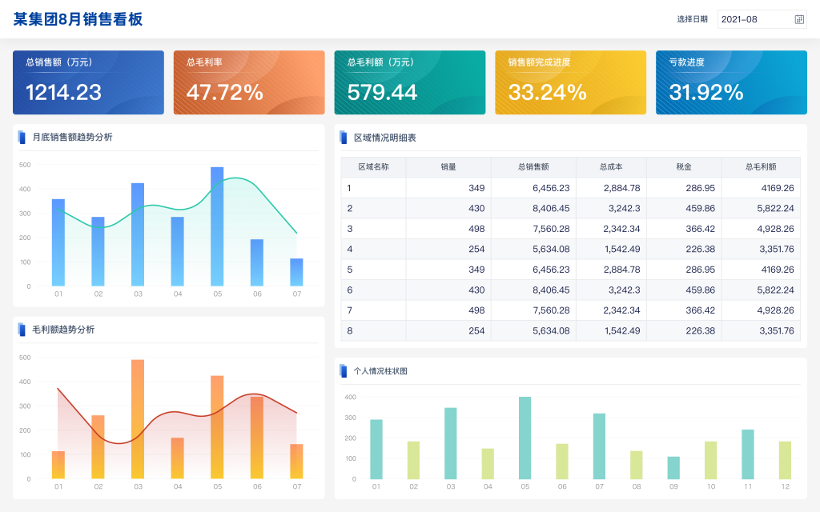Click the tallest blue bar at 05 in 月底销售额趋势分析
The width and height of the screenshot is (820, 512).
217,226
